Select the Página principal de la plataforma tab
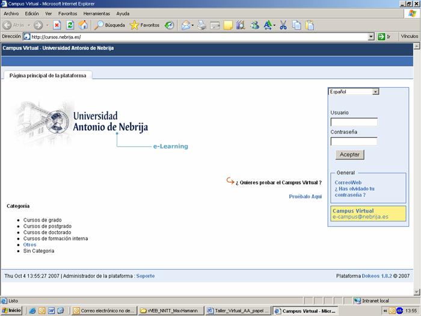Screen dimensions: 421x316 [x=48, y=75]
